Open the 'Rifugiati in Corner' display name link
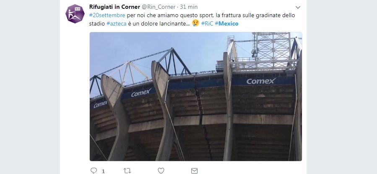The height and width of the screenshot is (174, 377). (x=114, y=7)
